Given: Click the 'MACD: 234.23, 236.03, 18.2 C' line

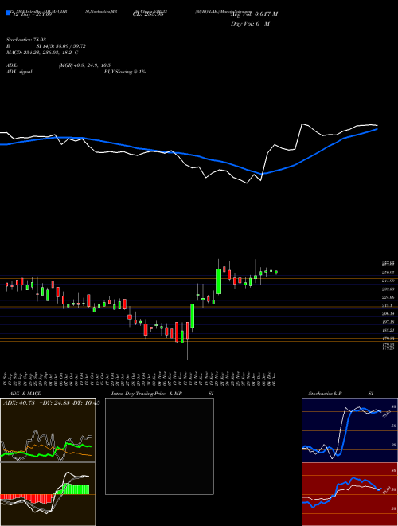Looking at the screenshot, I should (x=42, y=53).
